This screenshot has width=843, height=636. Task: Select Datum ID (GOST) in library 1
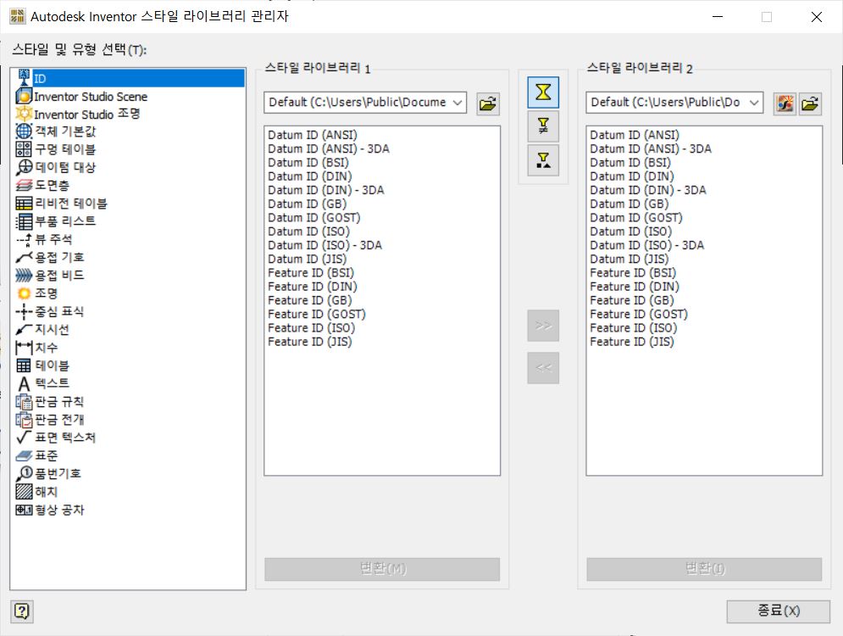(314, 217)
